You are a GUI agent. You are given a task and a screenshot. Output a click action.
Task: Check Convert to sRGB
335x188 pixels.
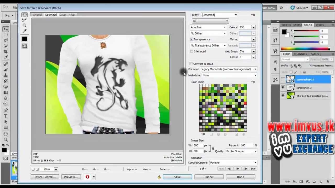[191, 63]
